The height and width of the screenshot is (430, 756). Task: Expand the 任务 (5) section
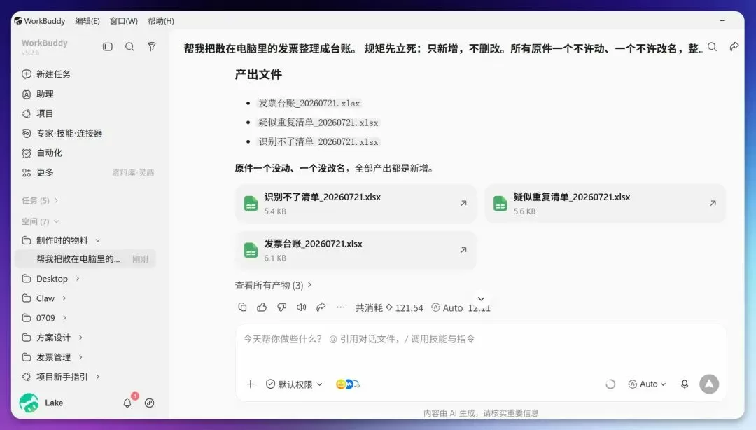[x=39, y=200]
